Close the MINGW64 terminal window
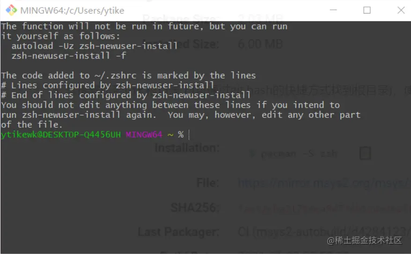411x254 pixels. [x=401, y=10]
